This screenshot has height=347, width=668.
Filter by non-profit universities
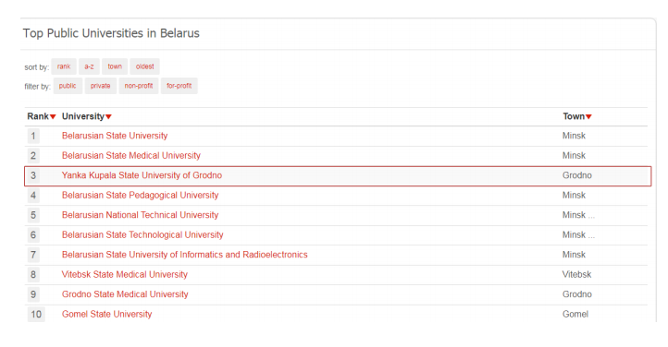(139, 86)
